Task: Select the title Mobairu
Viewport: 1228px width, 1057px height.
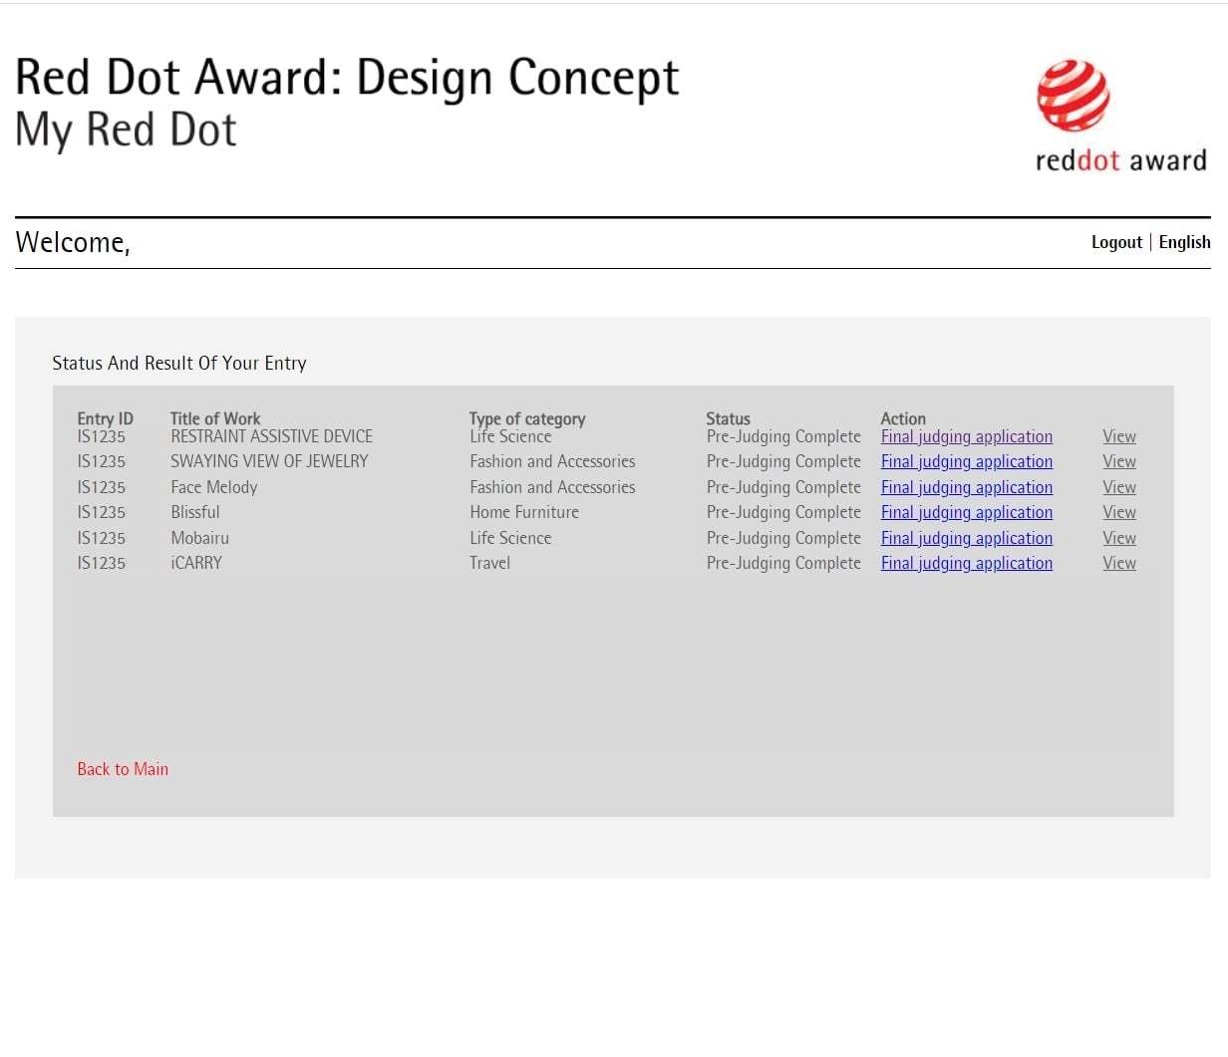Action: 200,538
